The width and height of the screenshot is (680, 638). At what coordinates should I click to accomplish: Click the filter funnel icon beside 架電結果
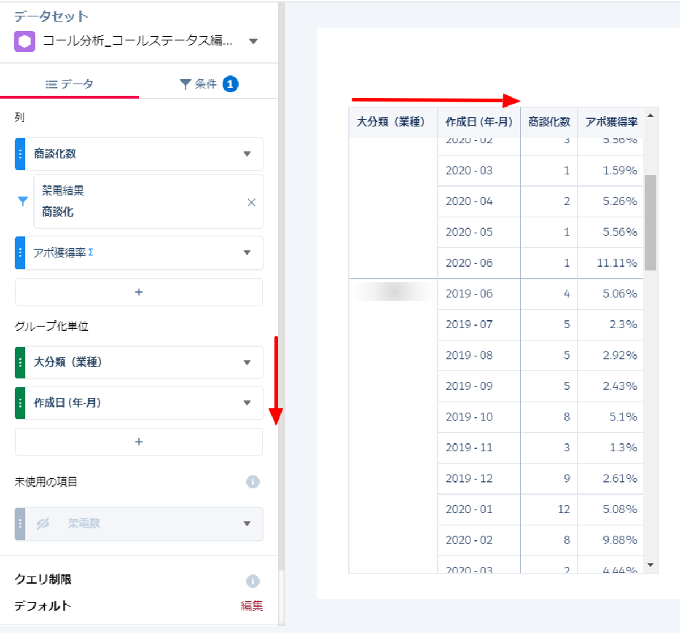[23, 201]
